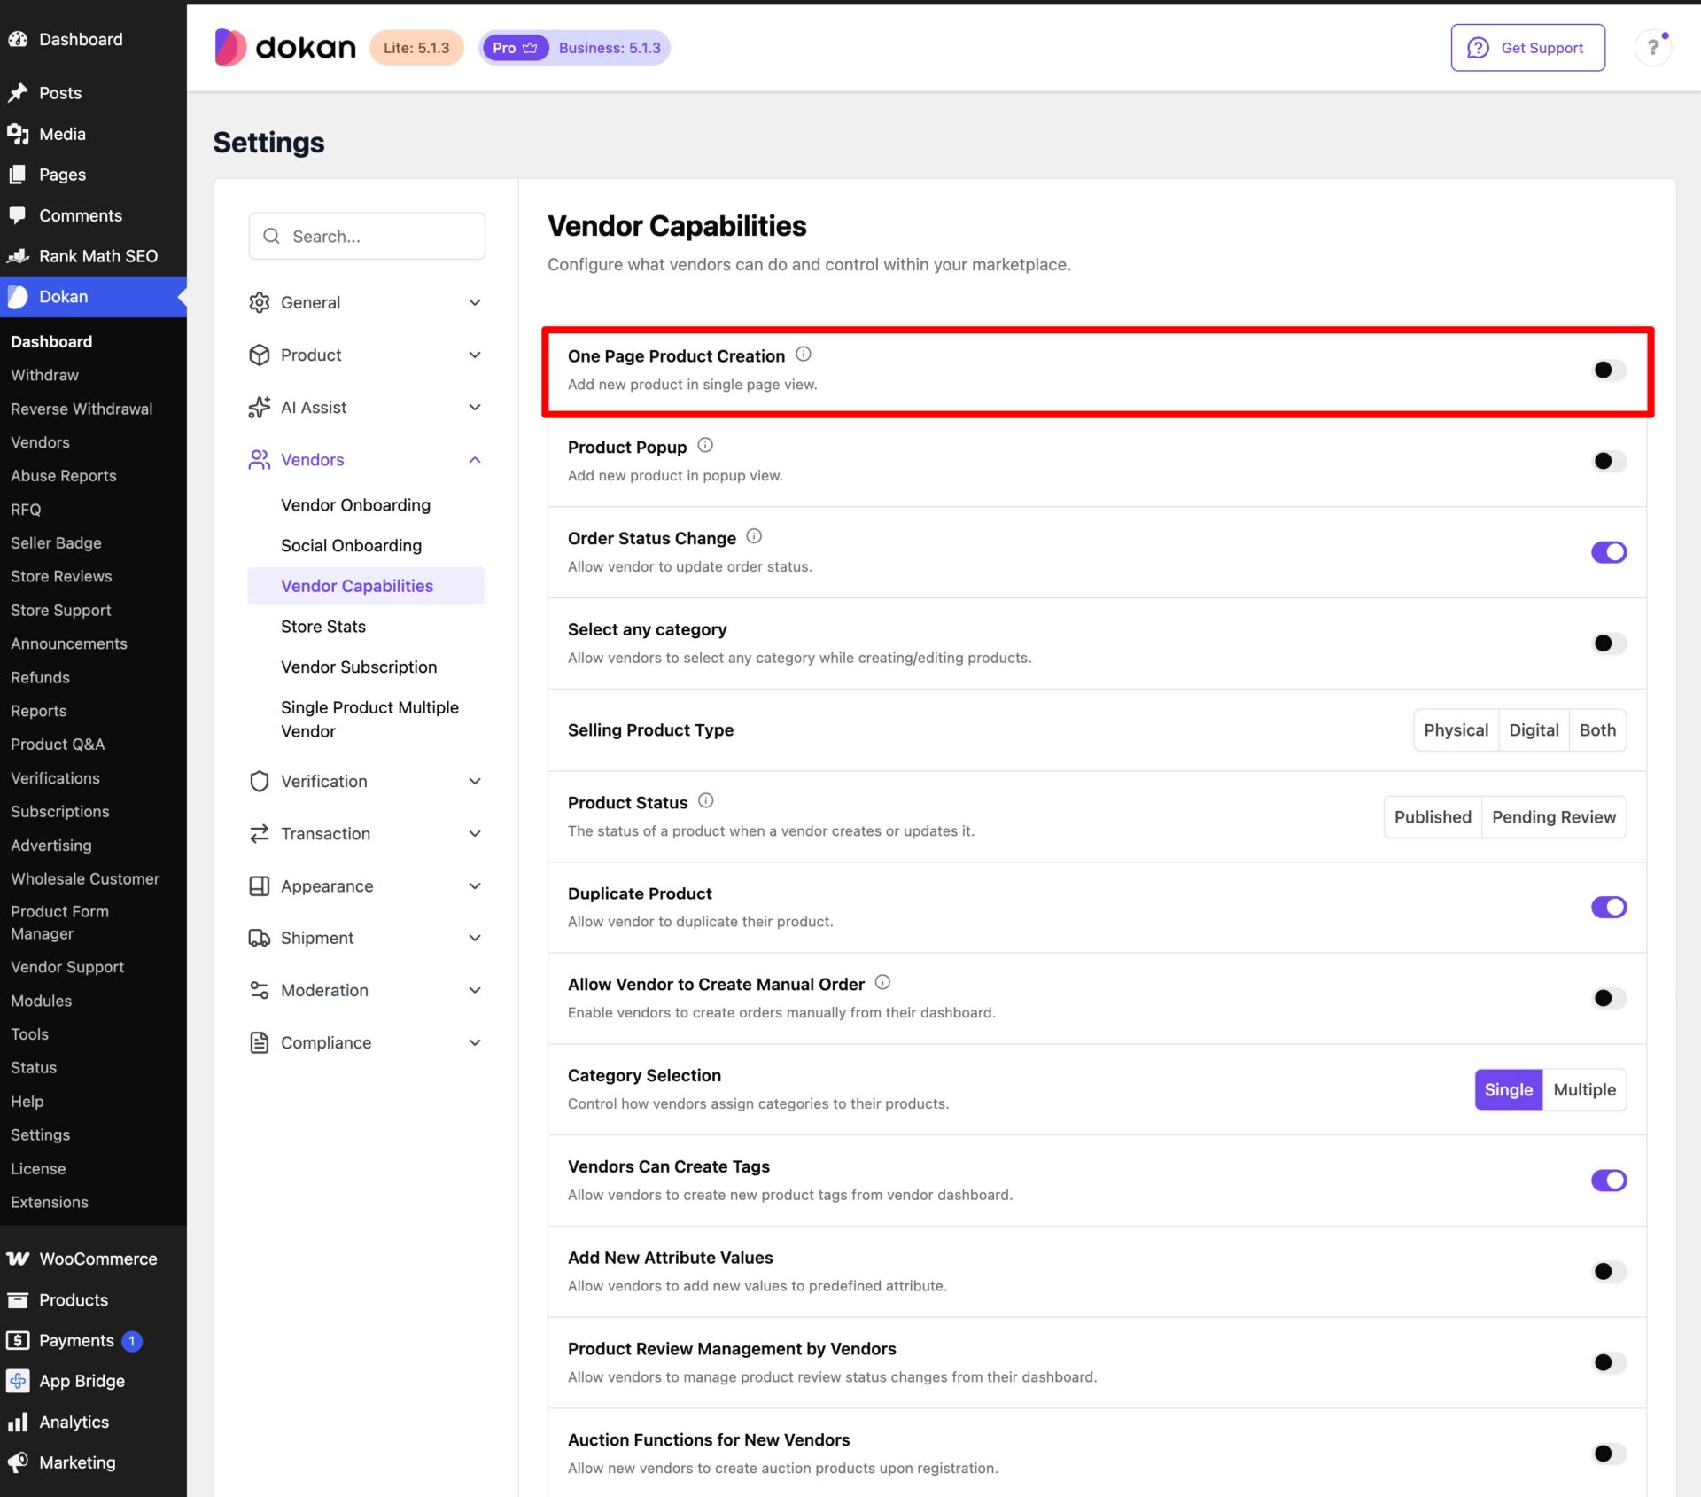Click the Moderation sliders icon
The image size is (1701, 1497).
(x=259, y=991)
